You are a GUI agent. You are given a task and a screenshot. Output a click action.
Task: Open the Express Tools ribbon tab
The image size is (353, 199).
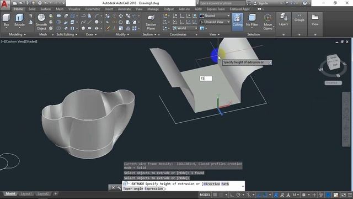pyautogui.click(x=216, y=9)
